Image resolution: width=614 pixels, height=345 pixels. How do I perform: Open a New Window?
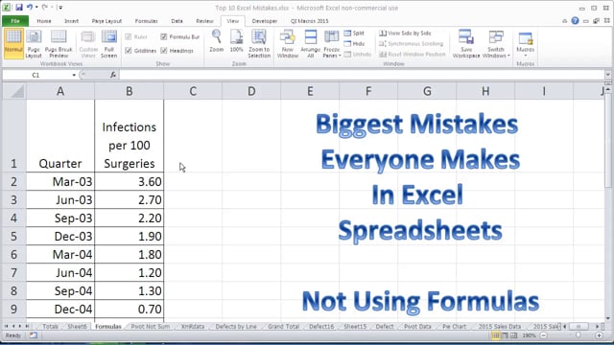click(288, 43)
